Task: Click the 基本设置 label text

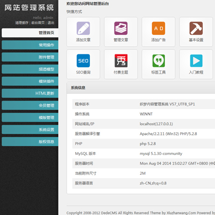Action: (196, 40)
